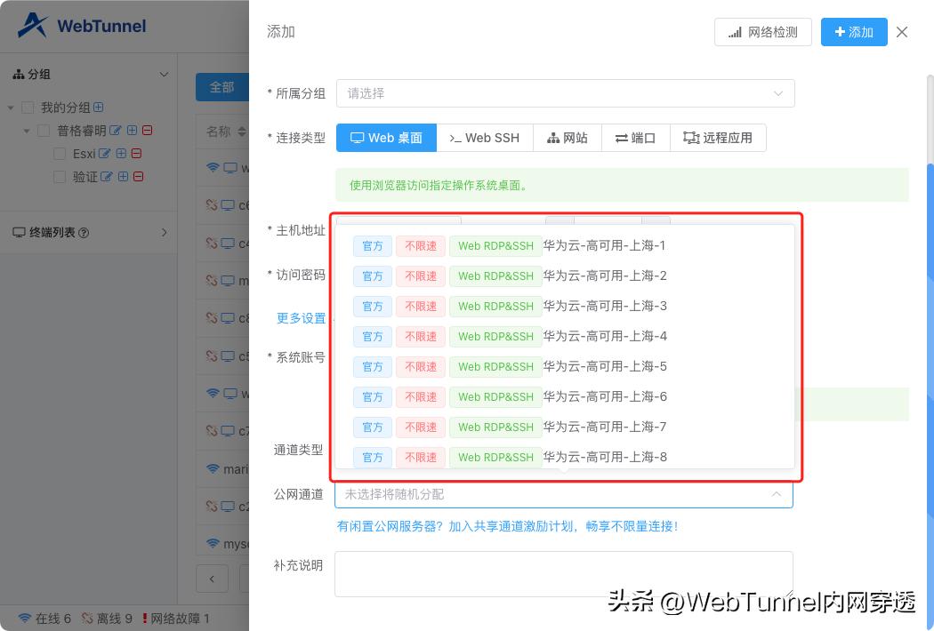Click the bar-chart icon on 网络检测 button
Image resolution: width=934 pixels, height=631 pixels.
736,31
